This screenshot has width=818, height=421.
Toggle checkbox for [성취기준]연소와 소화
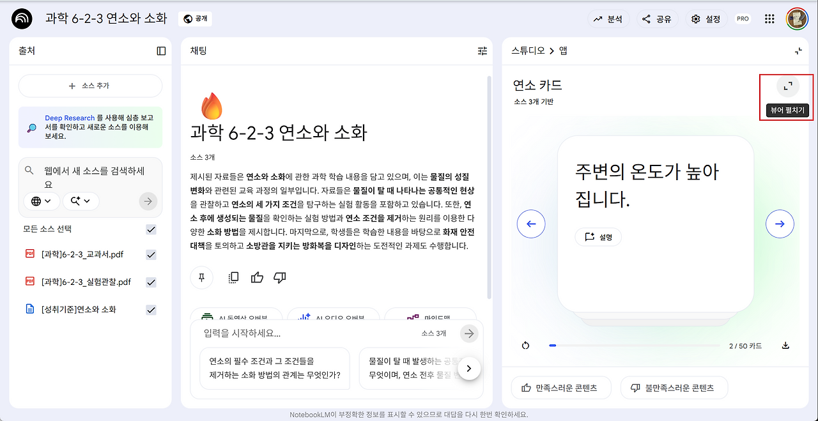[x=151, y=309]
